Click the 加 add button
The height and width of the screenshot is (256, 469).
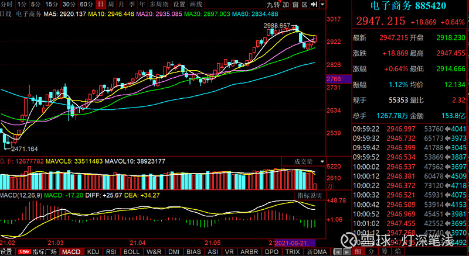[286, 5]
